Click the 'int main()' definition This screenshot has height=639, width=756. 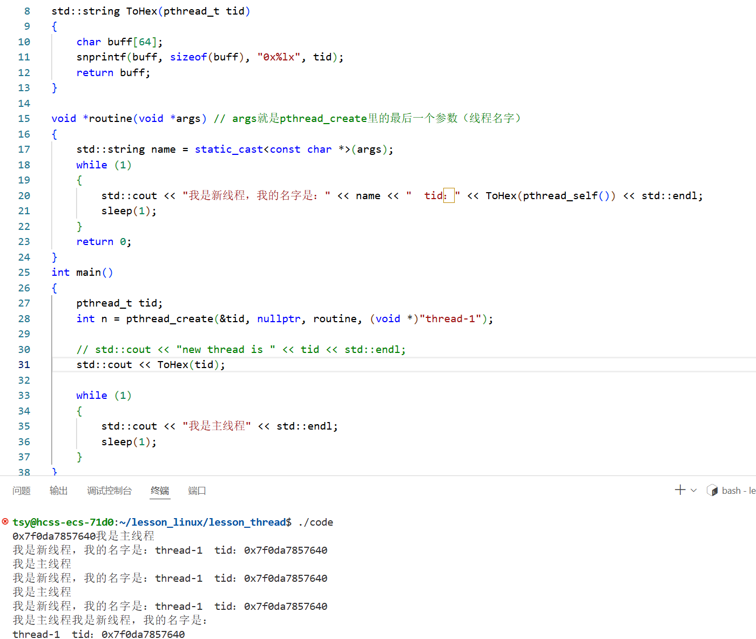(82, 273)
